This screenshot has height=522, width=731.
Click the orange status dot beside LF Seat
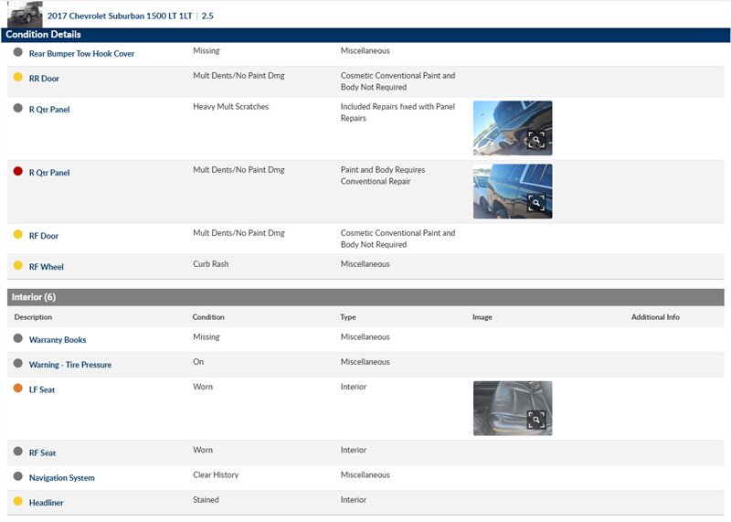click(18, 389)
